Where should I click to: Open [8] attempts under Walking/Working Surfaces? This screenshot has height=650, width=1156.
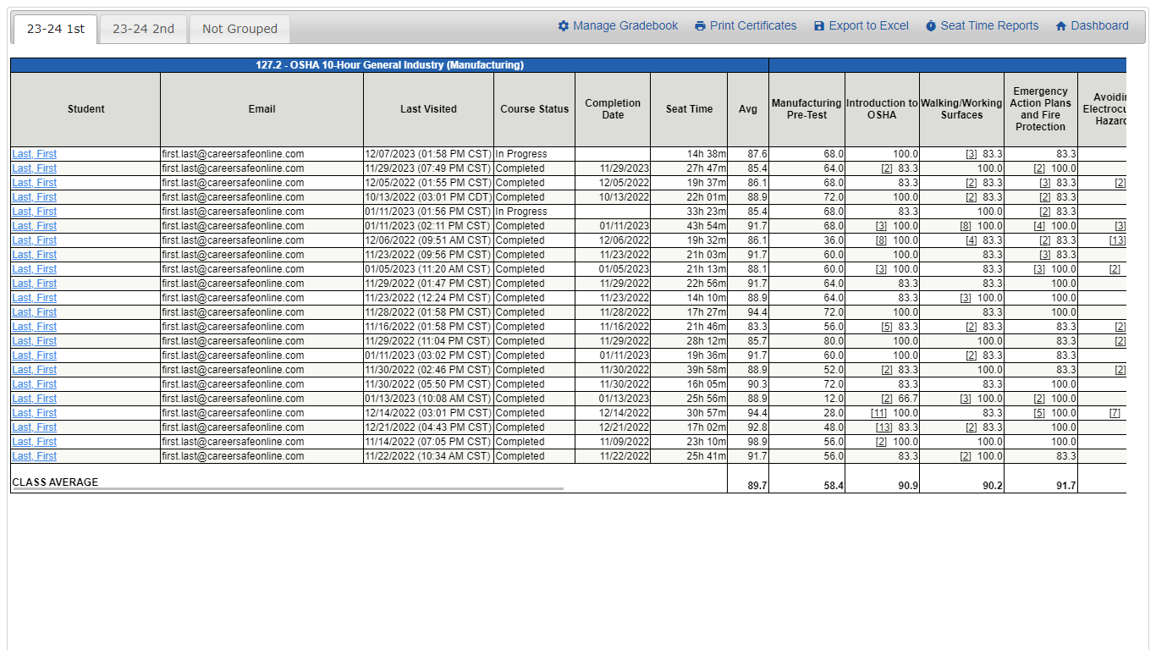966,226
